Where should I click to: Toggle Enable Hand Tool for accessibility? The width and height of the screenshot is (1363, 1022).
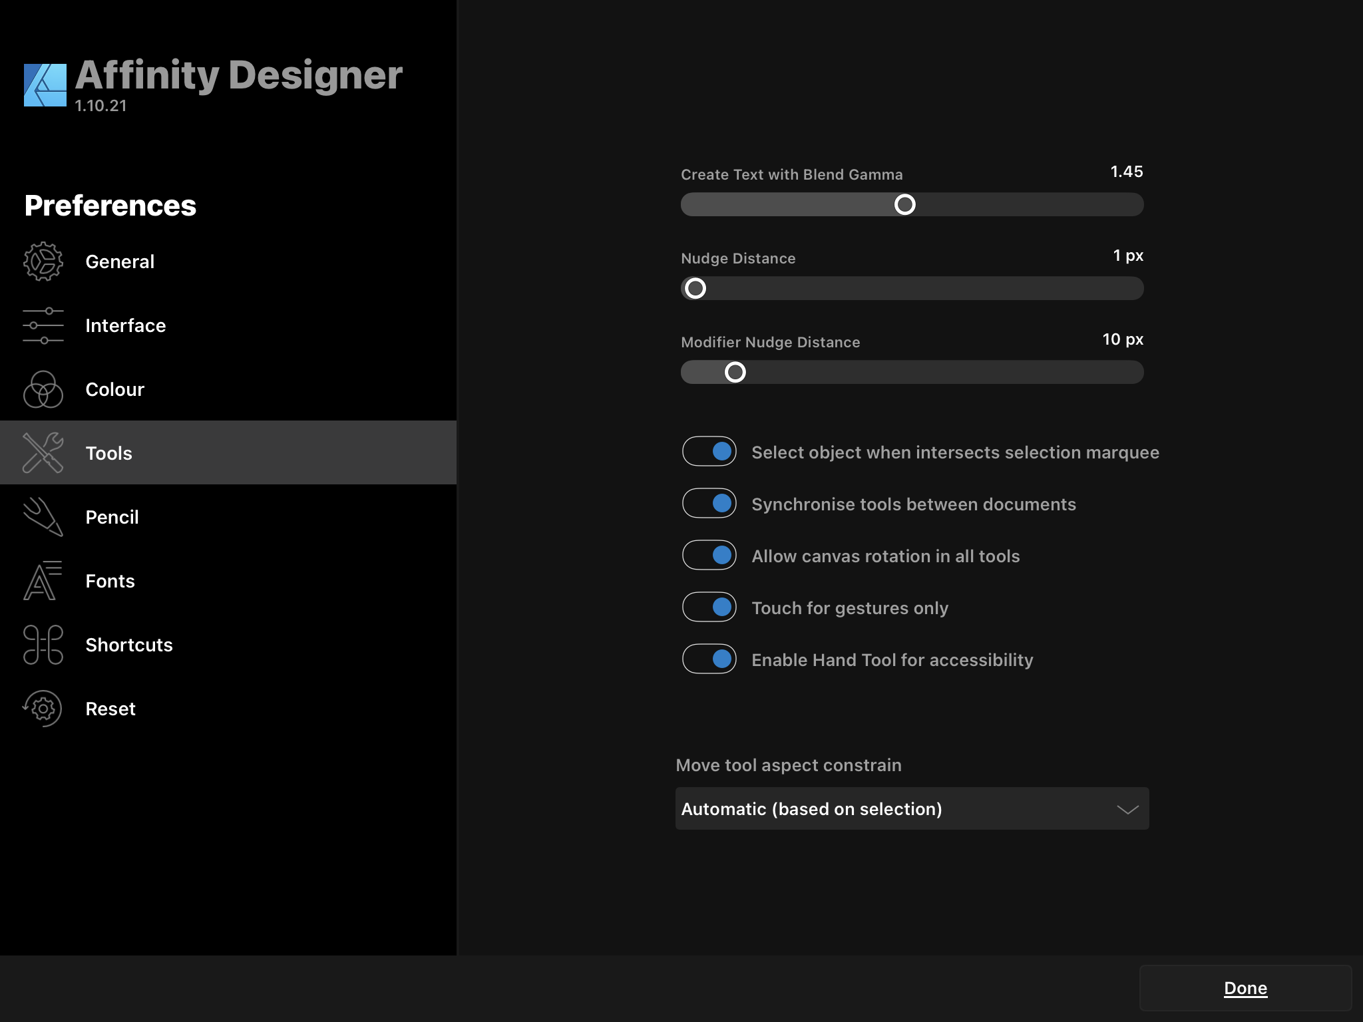(709, 659)
